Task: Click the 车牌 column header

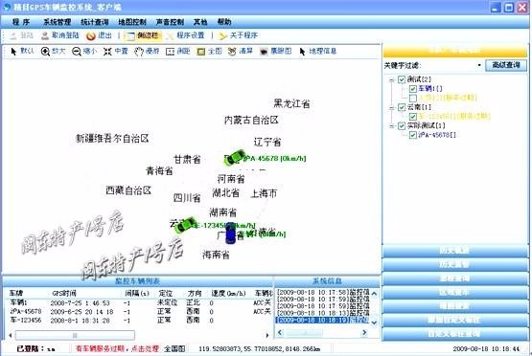Action: [16, 294]
